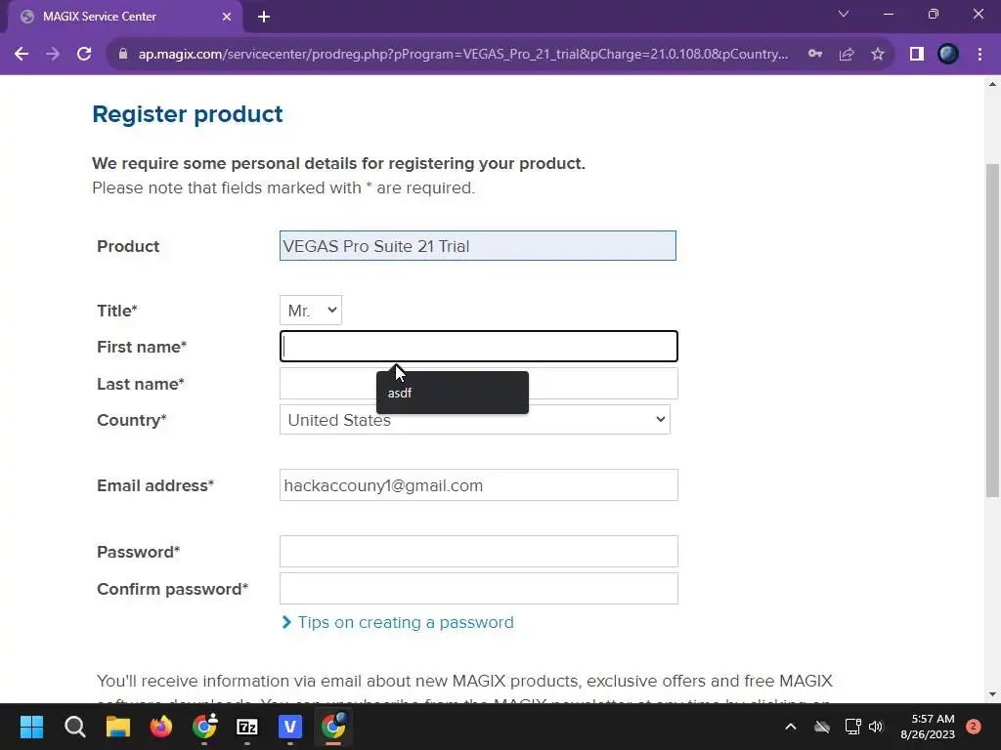The image size is (1001, 750).
Task: Show hidden system tray icons
Action: [790, 727]
